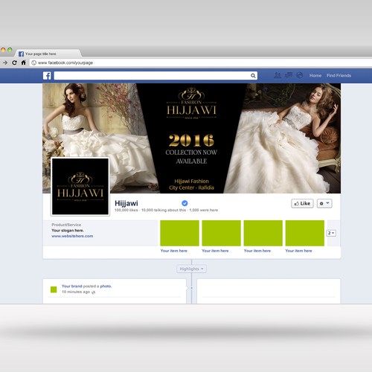Click the Facebook logo in the blue header
This screenshot has height=372, width=372.
coord(47,76)
